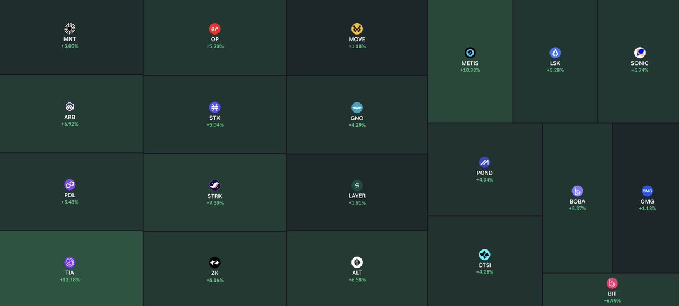This screenshot has height=306, width=679.
Task: Click the GNO token icon
Action: point(356,107)
